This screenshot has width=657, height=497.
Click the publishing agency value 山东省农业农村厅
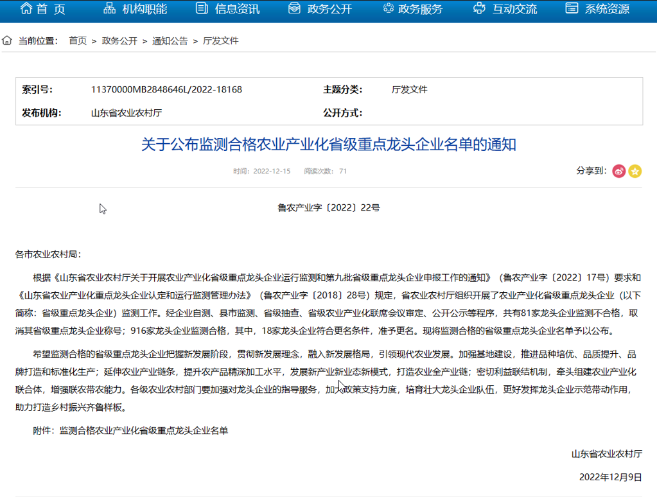(x=126, y=113)
